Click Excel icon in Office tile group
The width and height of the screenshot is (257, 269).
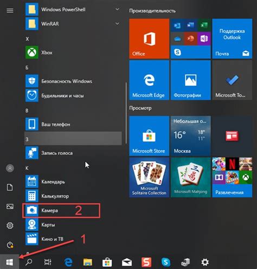click(x=204, y=25)
